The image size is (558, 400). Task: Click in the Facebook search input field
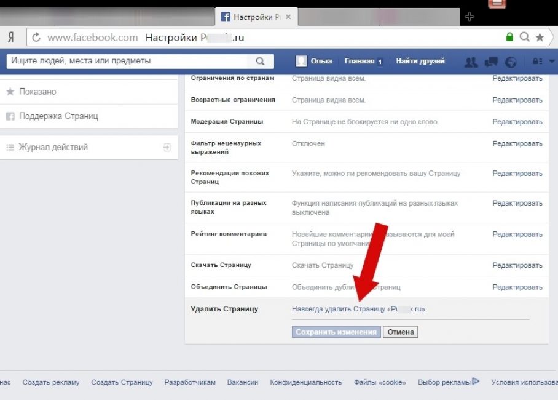tap(127, 61)
